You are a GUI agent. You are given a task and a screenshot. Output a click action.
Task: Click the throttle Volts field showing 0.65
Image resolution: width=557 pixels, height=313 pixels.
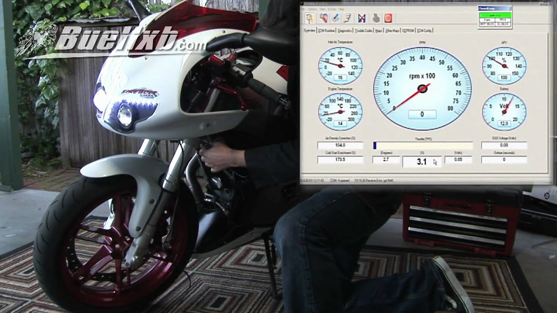pyautogui.click(x=458, y=160)
